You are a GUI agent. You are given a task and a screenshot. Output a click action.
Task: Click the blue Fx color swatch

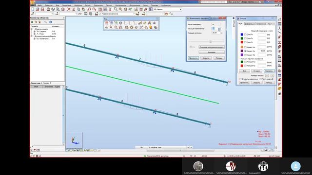coord(242,35)
